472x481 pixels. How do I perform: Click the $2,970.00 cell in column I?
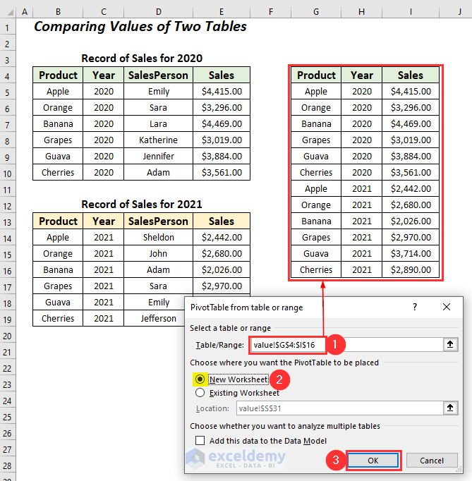tap(411, 237)
